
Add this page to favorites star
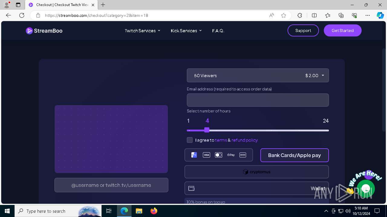pos(284,15)
